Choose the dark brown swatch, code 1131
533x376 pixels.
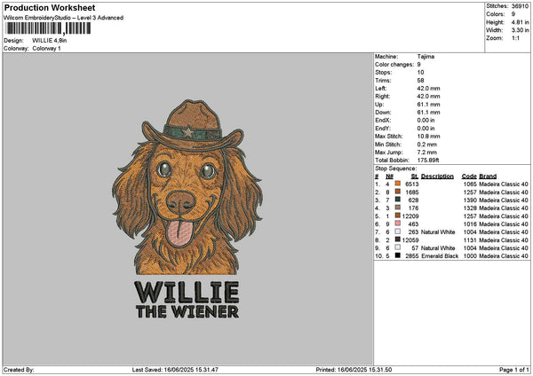pos(397,239)
